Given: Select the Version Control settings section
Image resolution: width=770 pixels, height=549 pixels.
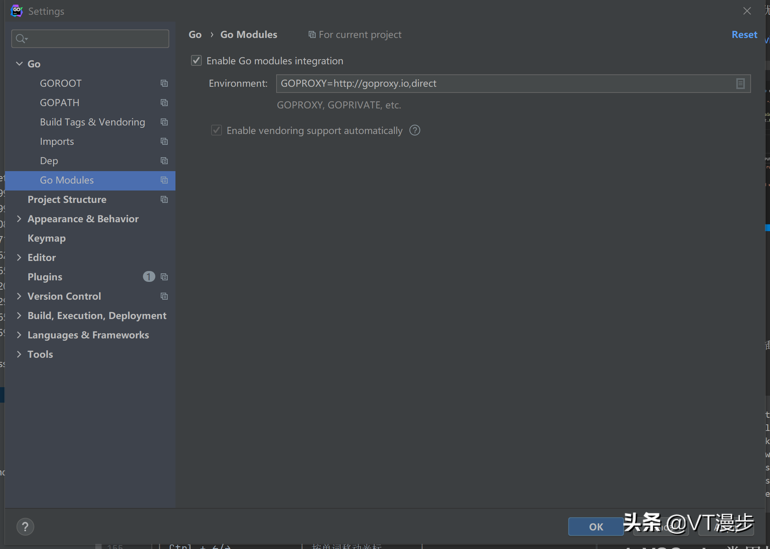Looking at the screenshot, I should pos(64,296).
